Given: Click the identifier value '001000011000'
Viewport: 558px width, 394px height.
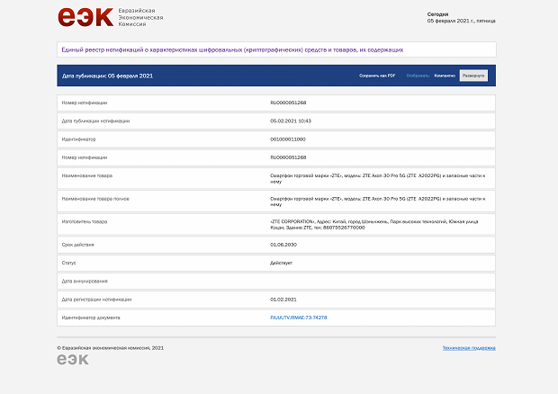Looking at the screenshot, I should [287, 139].
